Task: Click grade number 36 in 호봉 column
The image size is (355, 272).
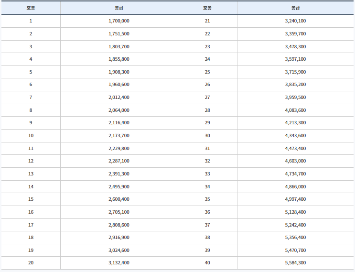Action: tap(207, 212)
